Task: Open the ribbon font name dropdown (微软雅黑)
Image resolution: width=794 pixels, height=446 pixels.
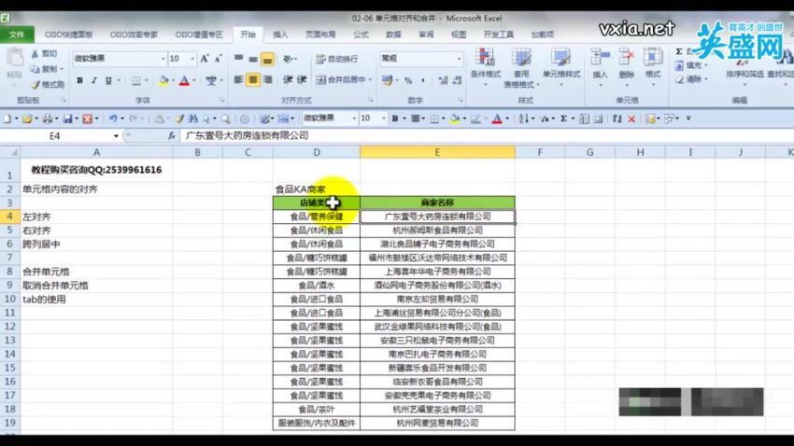Action: click(x=163, y=59)
